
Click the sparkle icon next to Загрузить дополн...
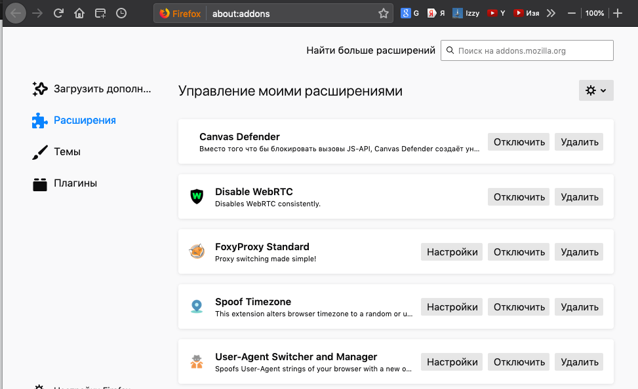click(x=40, y=88)
